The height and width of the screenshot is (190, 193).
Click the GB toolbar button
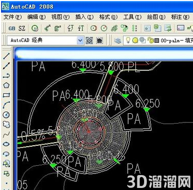point(12,28)
